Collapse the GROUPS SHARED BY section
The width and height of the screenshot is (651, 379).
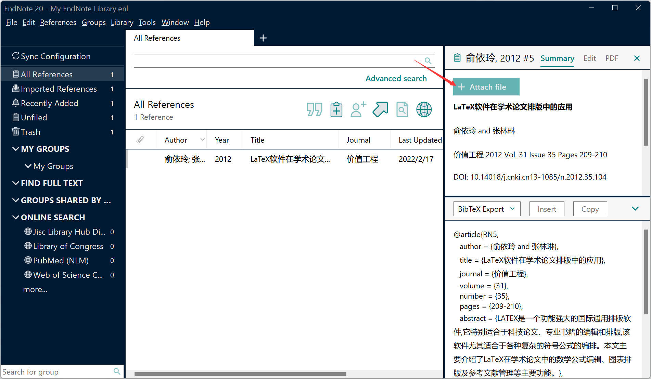(16, 200)
